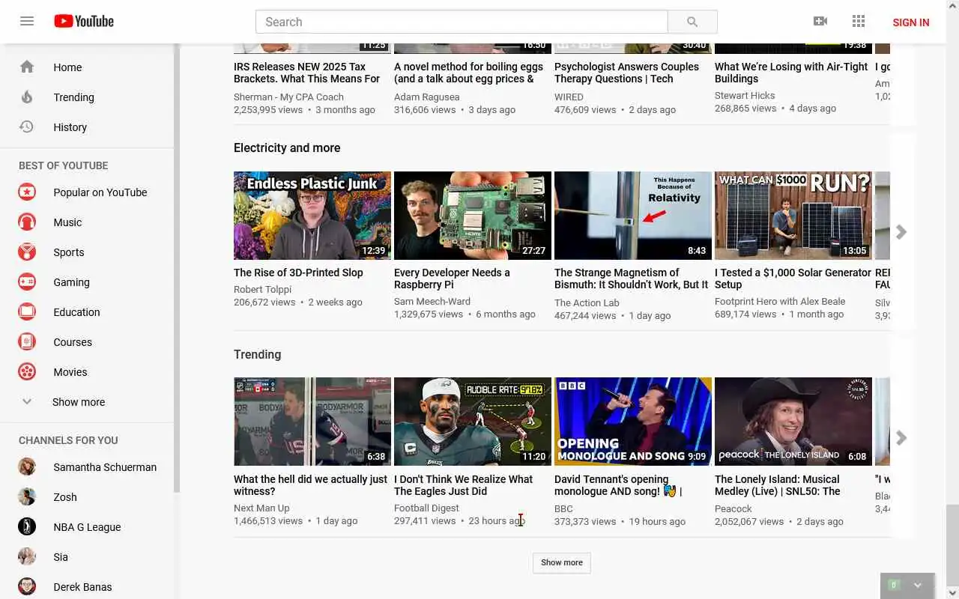Click the sidebar vertical scrollbar
Viewport: 959px width, 599px height.
pyautogui.click(x=177, y=268)
